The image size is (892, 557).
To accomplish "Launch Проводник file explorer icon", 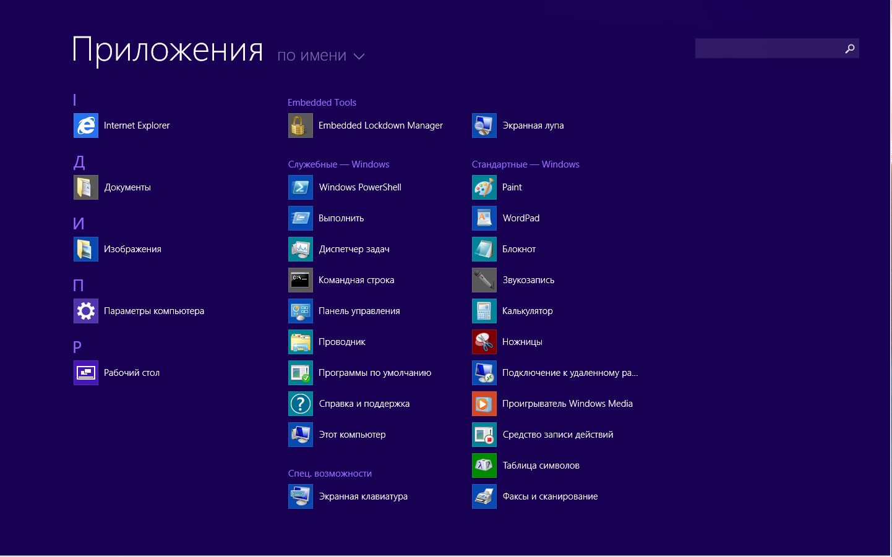I will coord(301,342).
